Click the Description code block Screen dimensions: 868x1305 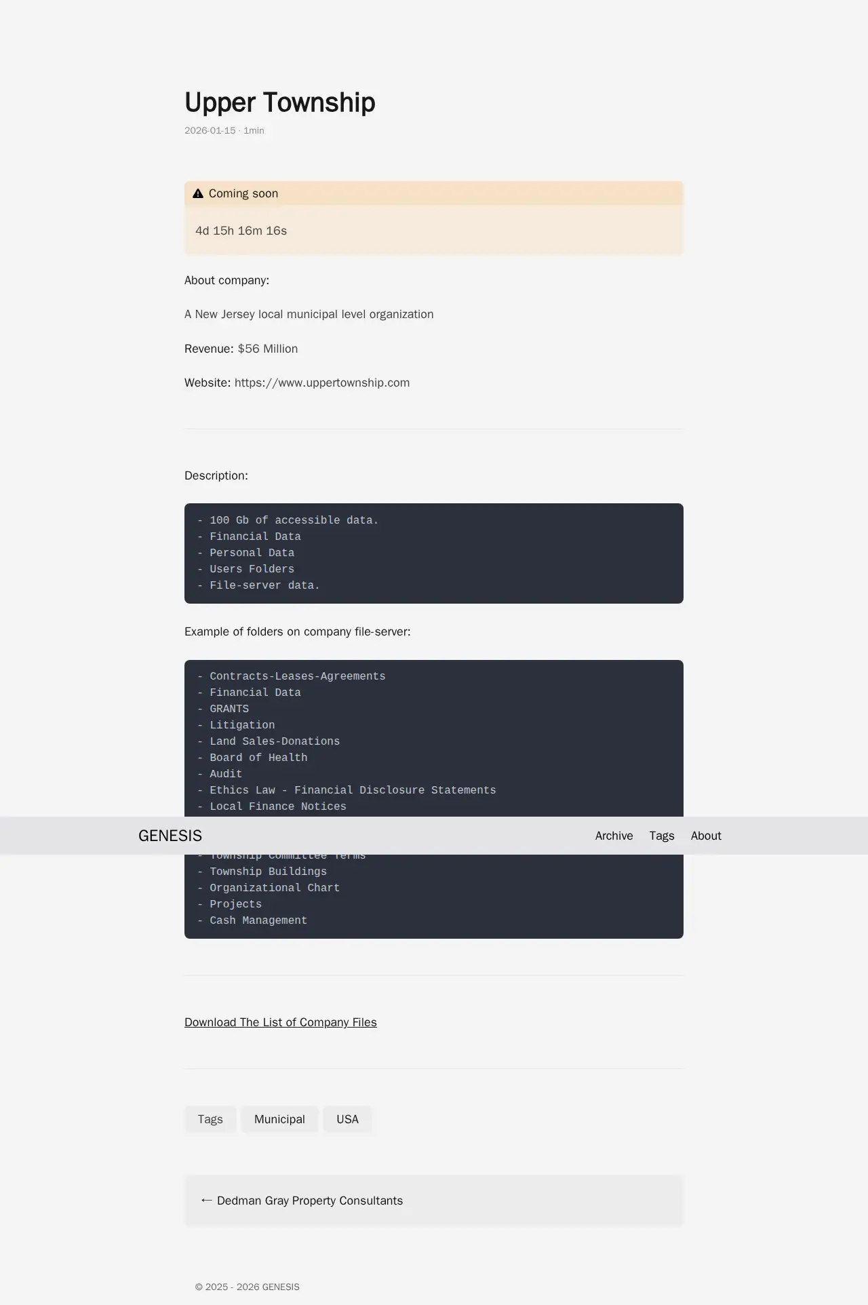coord(433,553)
